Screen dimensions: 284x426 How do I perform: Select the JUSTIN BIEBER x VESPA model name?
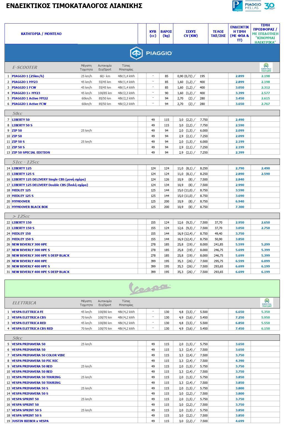pyautogui.click(x=30, y=421)
